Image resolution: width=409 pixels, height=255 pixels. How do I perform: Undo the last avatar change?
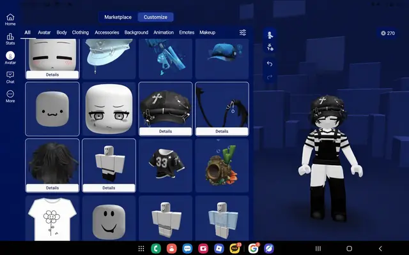click(x=270, y=64)
